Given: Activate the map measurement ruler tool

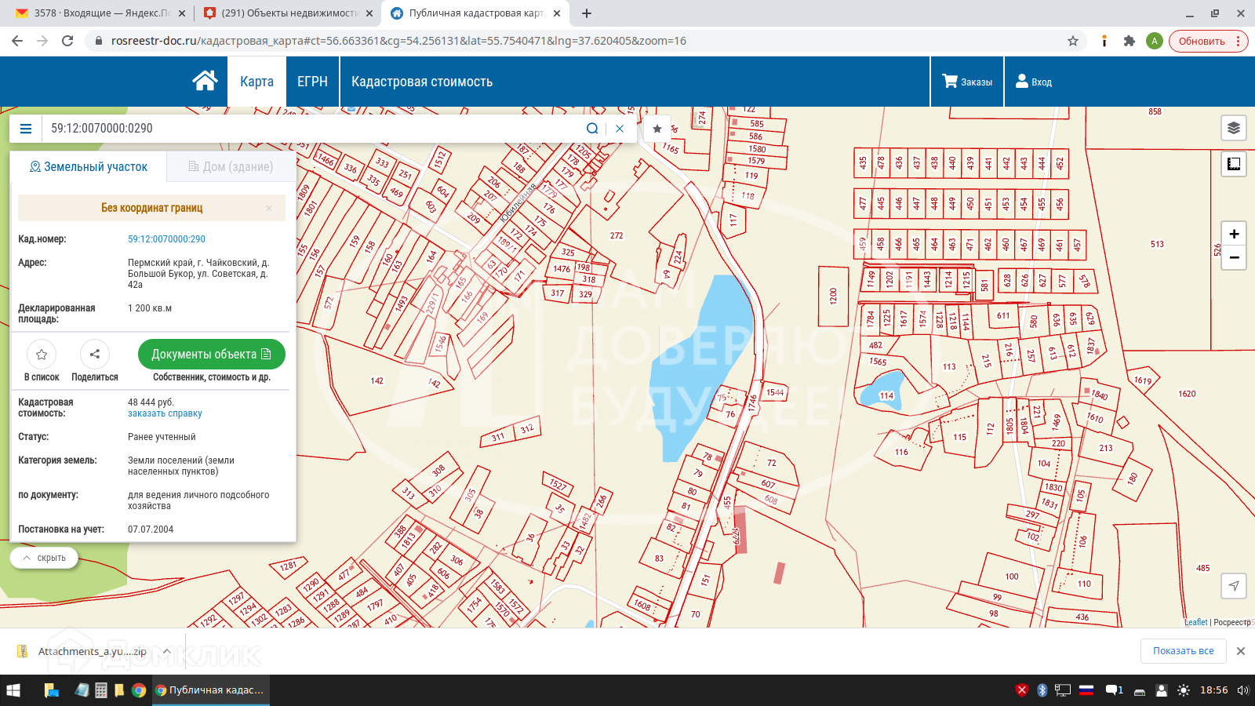Looking at the screenshot, I should coord(1234,164).
